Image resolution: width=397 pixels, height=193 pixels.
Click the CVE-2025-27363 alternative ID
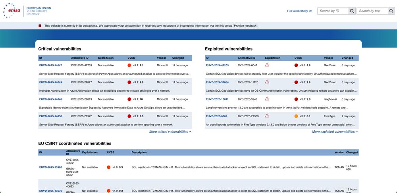point(248,116)
